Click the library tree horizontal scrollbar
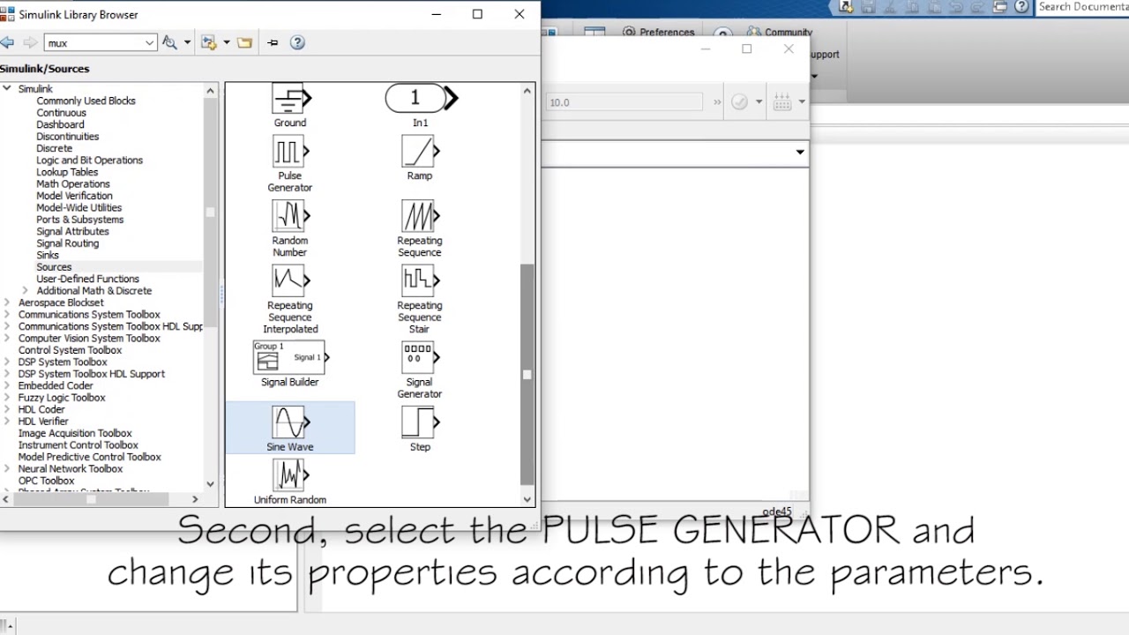Viewport: 1129px width, 635px height. pyautogui.click(x=91, y=499)
